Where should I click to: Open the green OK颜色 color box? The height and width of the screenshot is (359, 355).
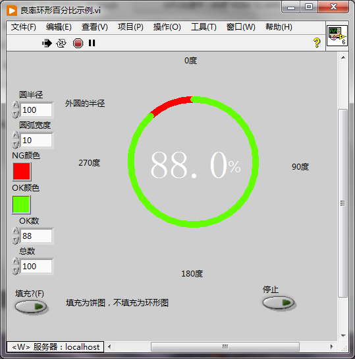coord(21,205)
